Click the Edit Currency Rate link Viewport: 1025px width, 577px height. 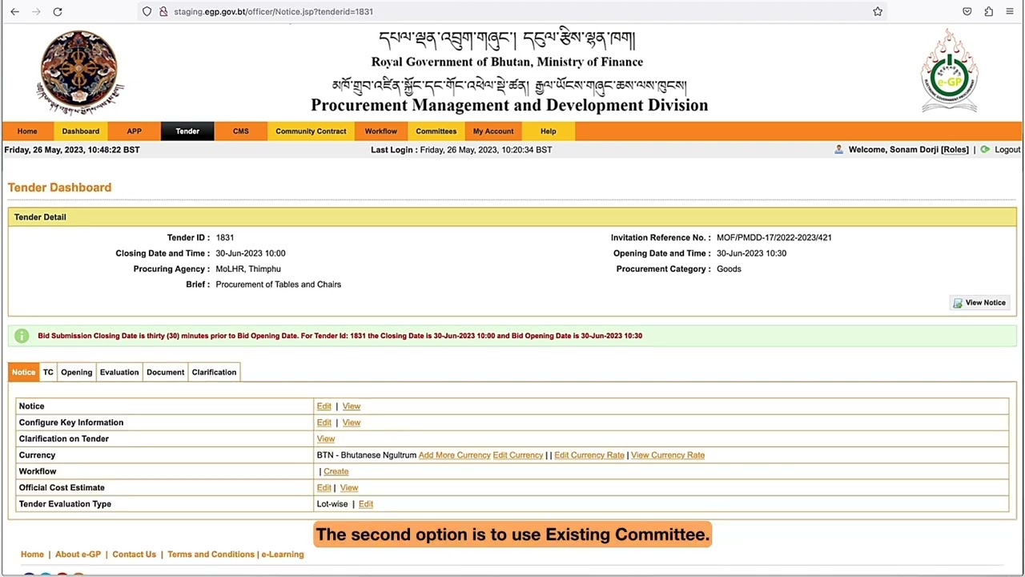(589, 455)
